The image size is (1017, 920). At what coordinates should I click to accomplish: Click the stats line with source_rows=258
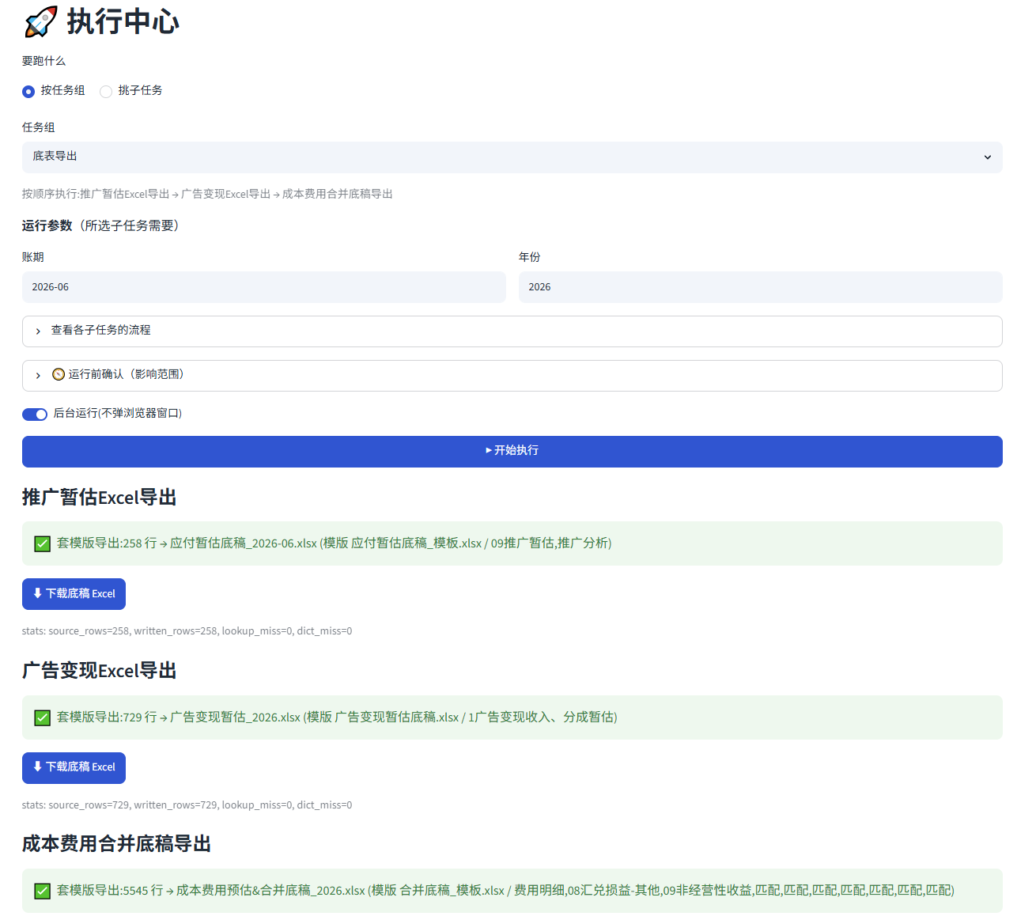[x=187, y=631]
